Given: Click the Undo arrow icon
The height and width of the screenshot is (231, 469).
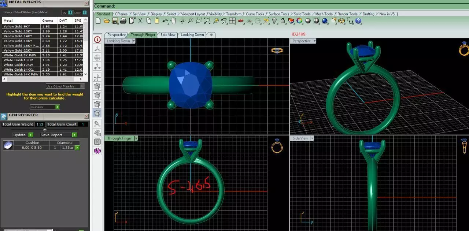Looking at the screenshot, I should click(x=165, y=21).
